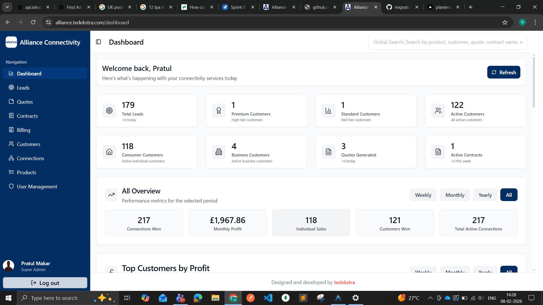The height and width of the screenshot is (305, 543).
Task: Go to the Contracts navigation item
Action: [x=27, y=116]
